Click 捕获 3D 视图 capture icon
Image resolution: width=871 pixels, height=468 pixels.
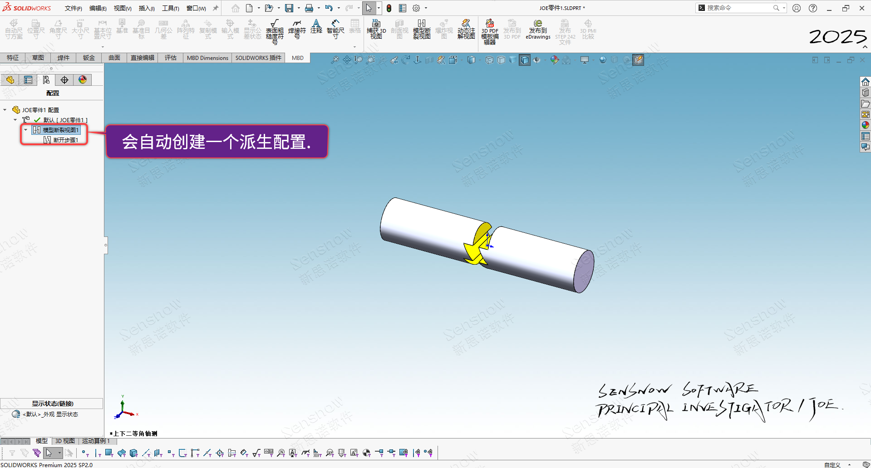click(376, 29)
